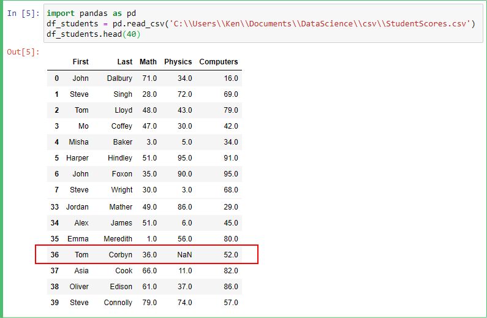
Task: Click the 'import pandas as pd' line
Action: (x=91, y=13)
